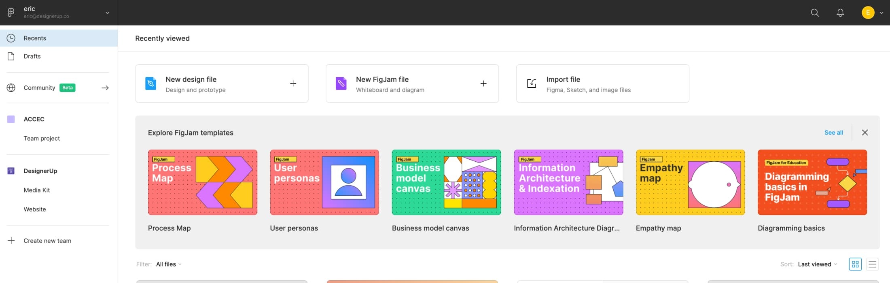Expand the eric account switcher chevron
Image resolution: width=890 pixels, height=283 pixels.
pyautogui.click(x=108, y=13)
